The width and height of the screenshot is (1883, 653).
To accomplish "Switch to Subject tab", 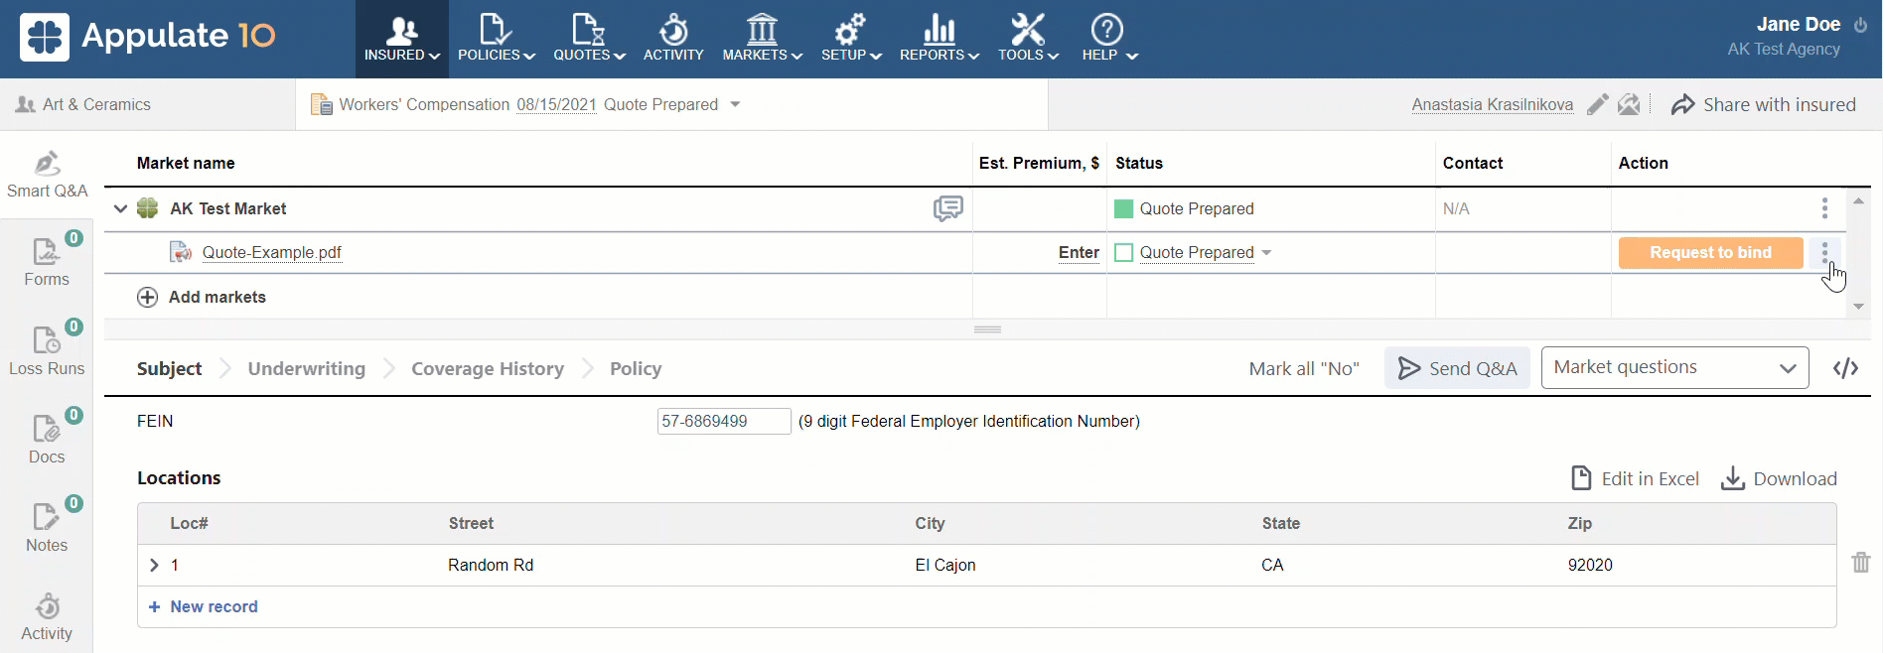I will (x=169, y=368).
